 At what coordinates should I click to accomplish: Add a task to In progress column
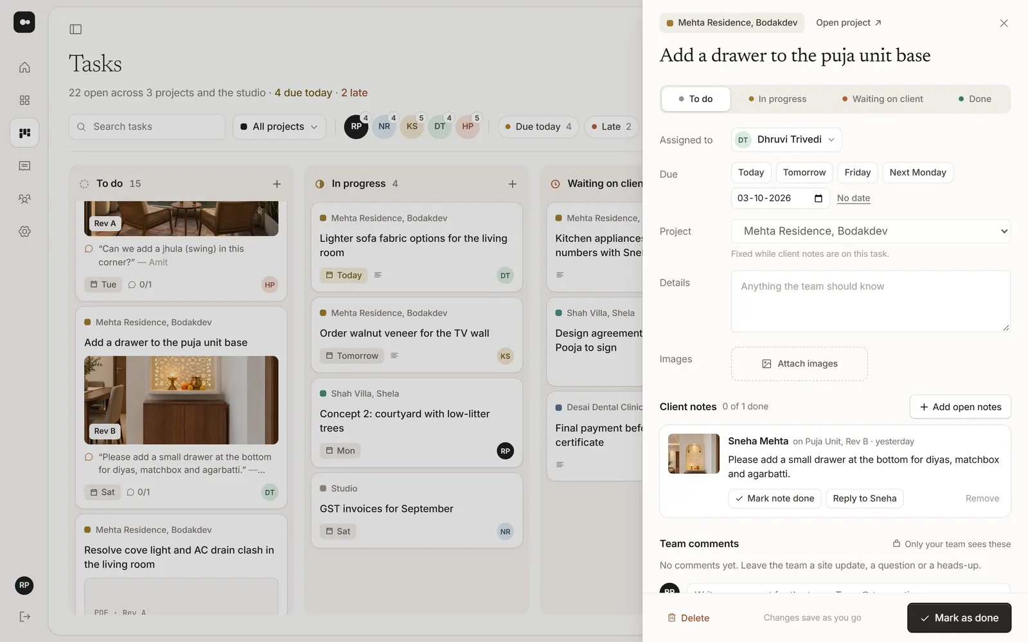[512, 184]
